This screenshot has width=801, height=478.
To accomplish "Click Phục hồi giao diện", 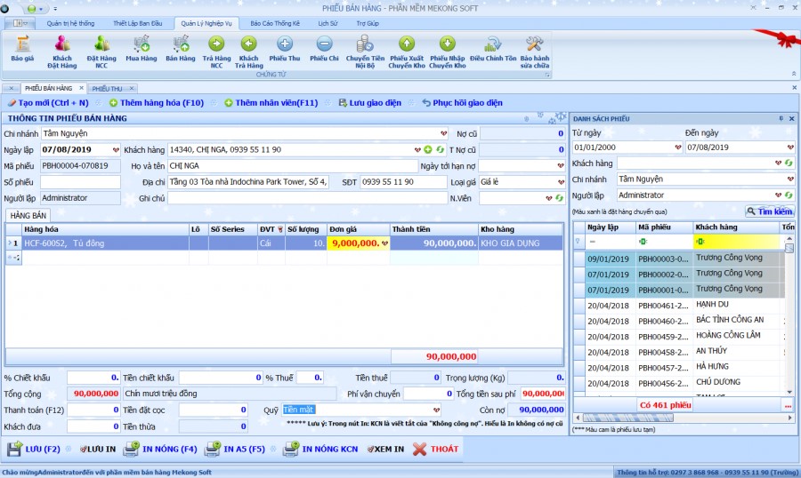I will (x=462, y=103).
